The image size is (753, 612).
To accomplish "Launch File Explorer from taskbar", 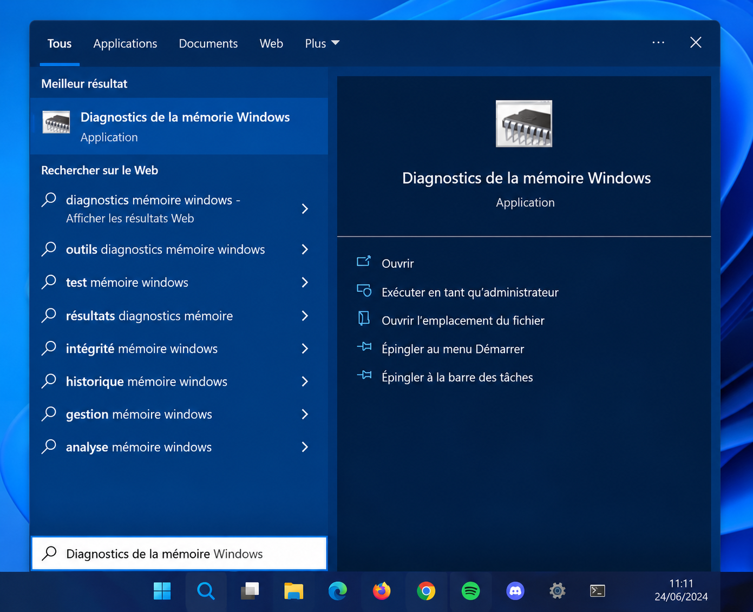I will pos(293,591).
